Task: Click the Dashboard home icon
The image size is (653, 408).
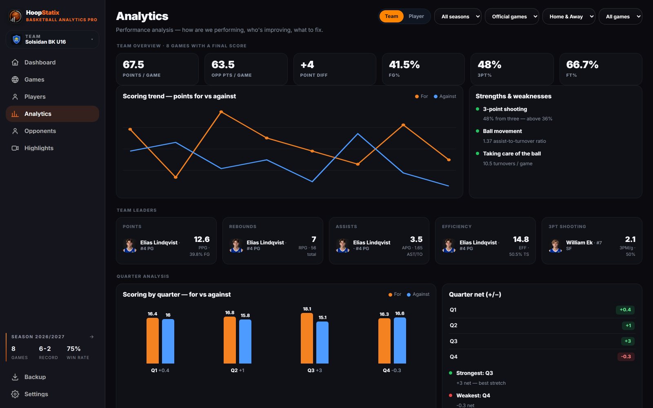Action: (x=15, y=62)
